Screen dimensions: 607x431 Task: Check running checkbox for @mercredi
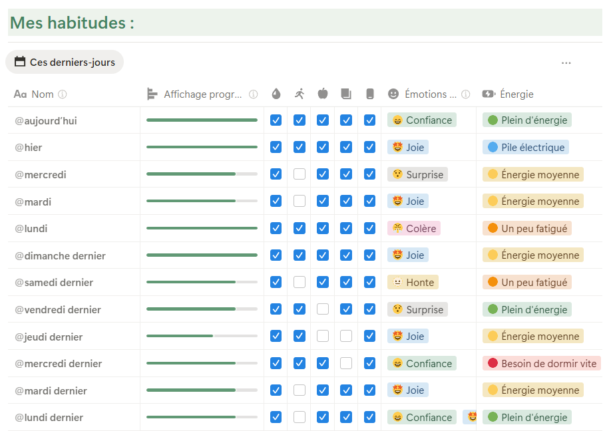click(300, 174)
